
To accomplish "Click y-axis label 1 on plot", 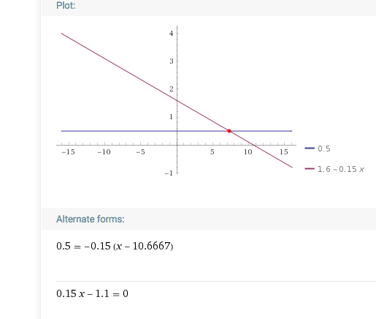I will (171, 117).
